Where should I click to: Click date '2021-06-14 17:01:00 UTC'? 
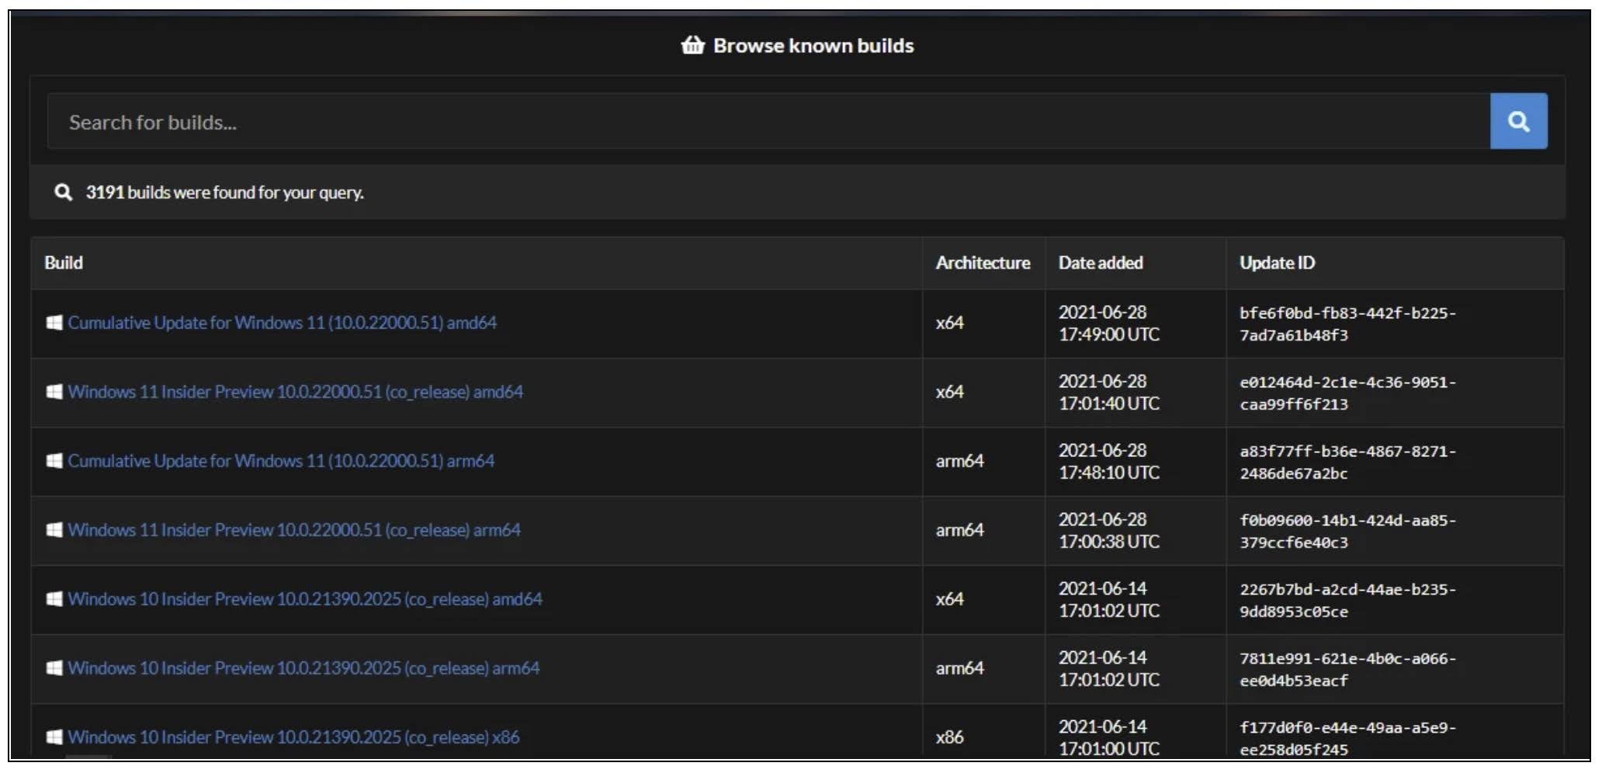point(1109,738)
